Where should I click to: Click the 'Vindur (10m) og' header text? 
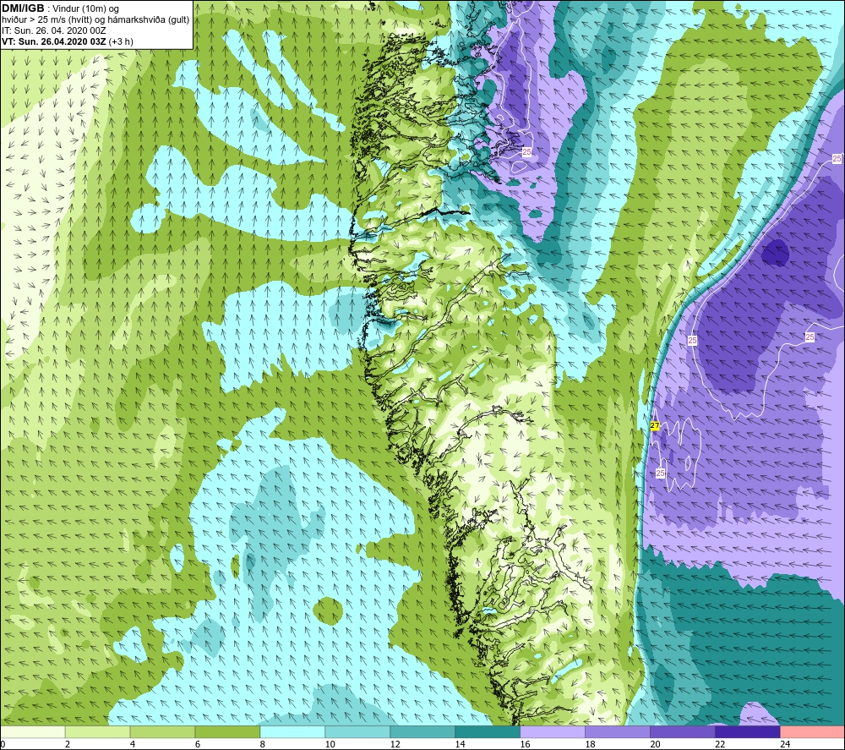point(87,9)
